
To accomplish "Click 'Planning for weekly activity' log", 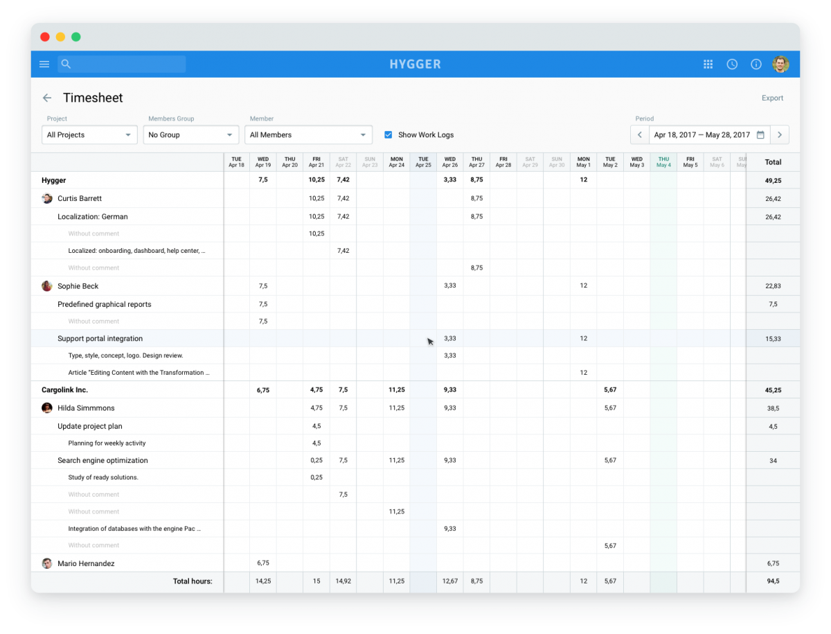I will tap(107, 443).
